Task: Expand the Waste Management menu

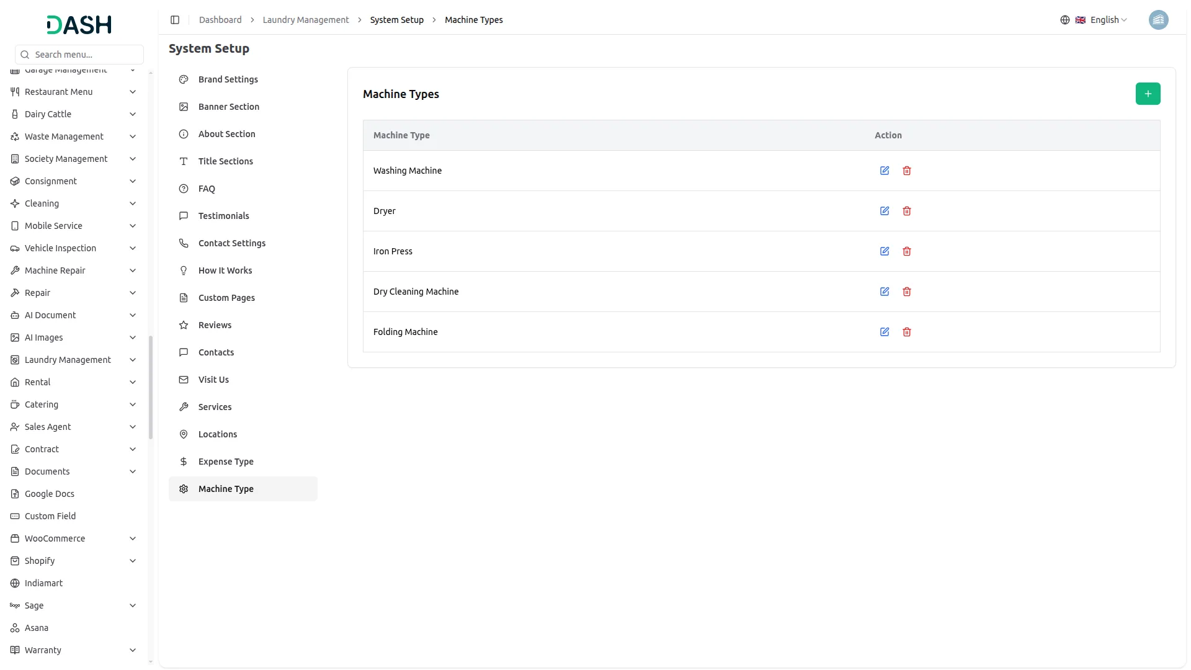Action: (x=74, y=136)
